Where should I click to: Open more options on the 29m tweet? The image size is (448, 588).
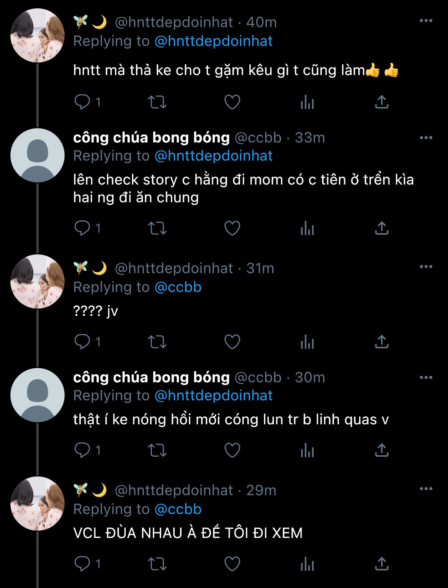click(x=426, y=489)
